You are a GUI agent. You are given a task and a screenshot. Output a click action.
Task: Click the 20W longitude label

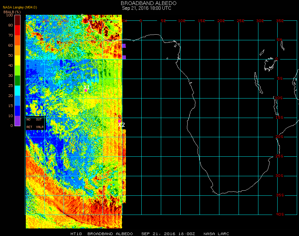pyautogui.click(x=65, y=21)
